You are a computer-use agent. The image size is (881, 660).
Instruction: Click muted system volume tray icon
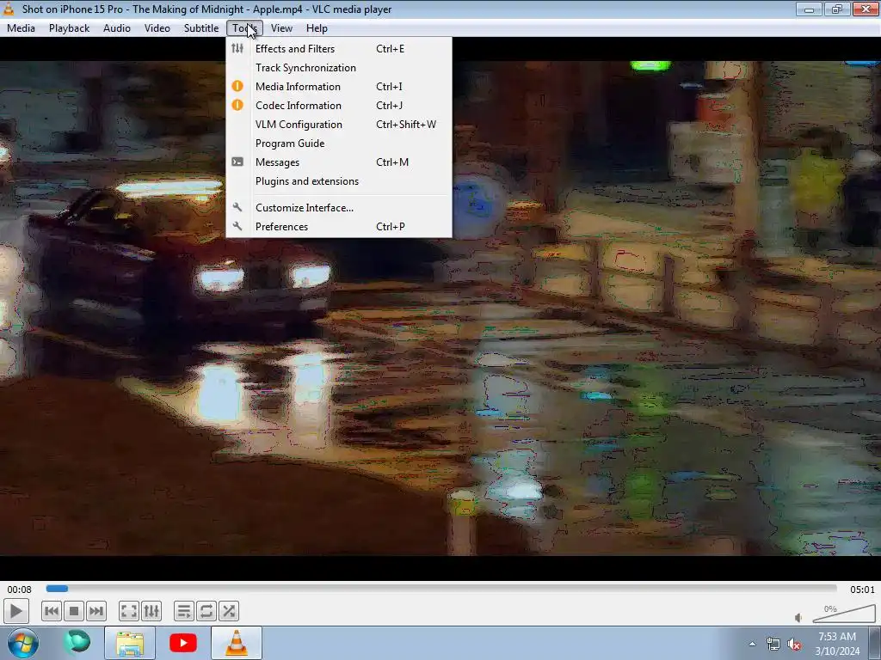click(x=794, y=645)
